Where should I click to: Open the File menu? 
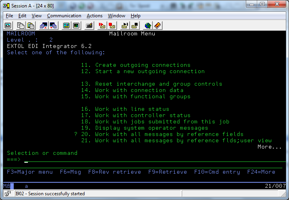[x=9, y=16]
